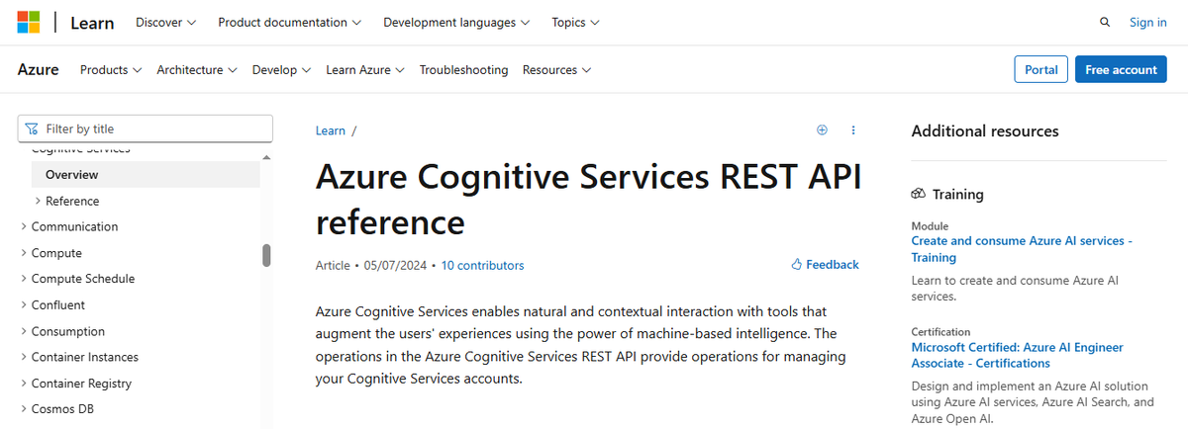Open the Learn Azure dropdown

coord(365,69)
